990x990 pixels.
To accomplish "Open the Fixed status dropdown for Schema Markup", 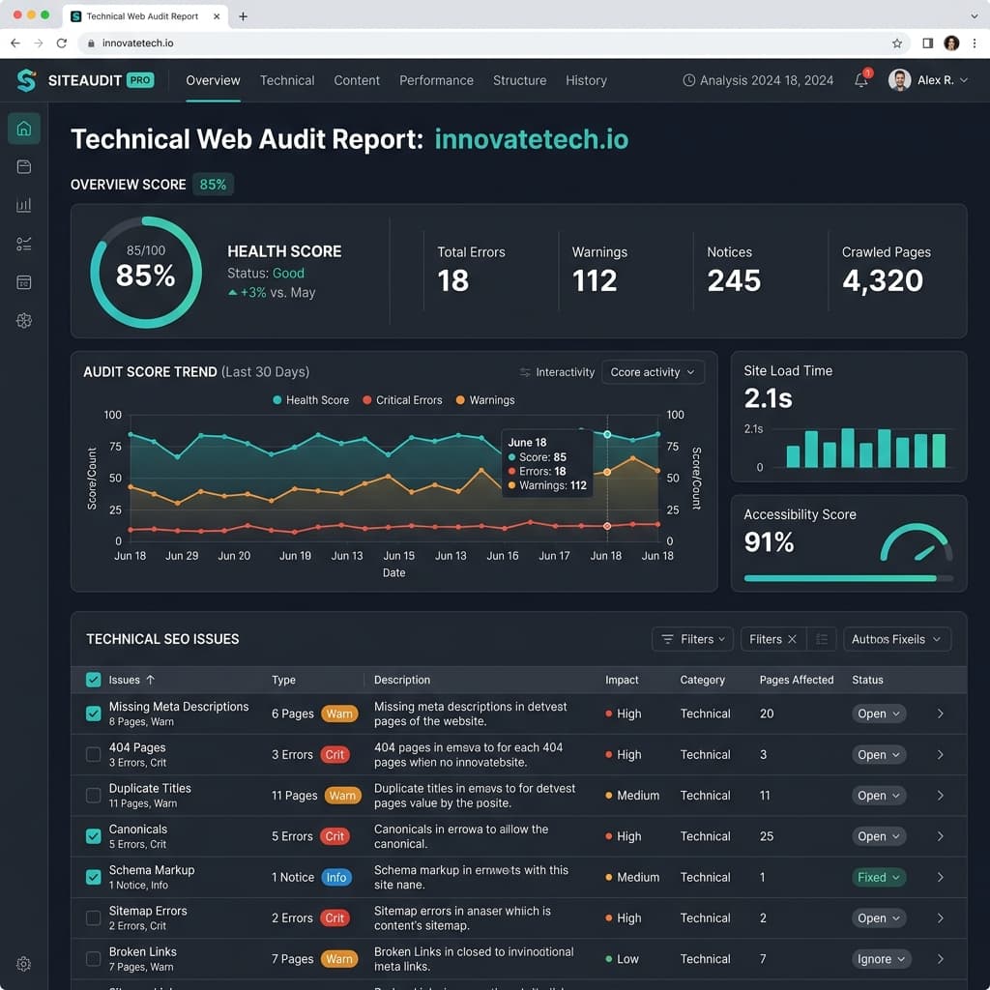I will coord(879,877).
